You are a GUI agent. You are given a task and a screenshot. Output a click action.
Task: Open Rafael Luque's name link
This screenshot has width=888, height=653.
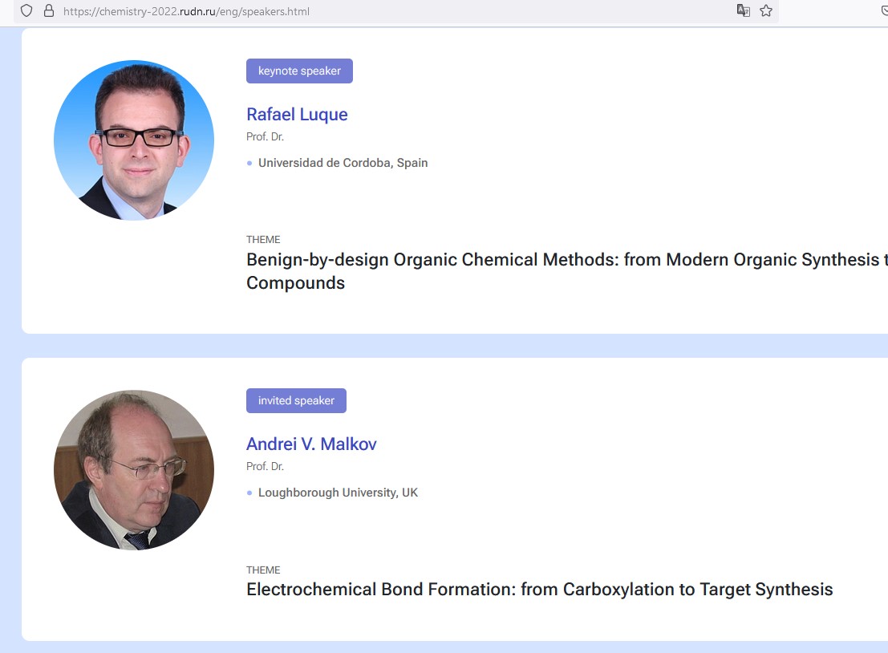click(297, 115)
